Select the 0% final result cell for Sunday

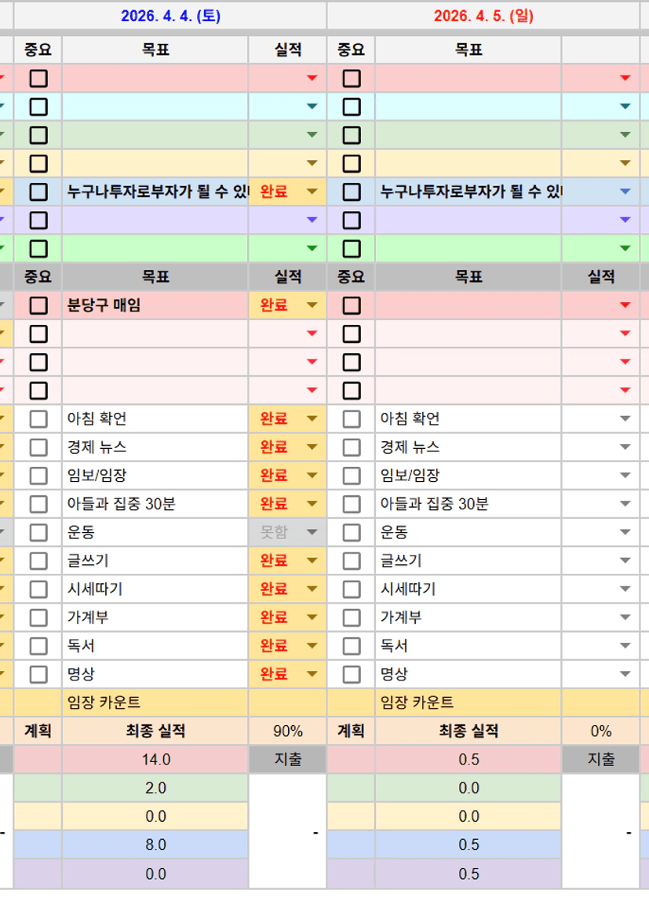[x=600, y=731]
